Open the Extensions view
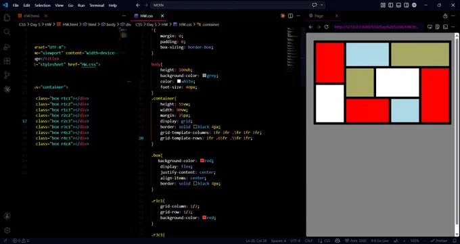The width and height of the screenshot is (460, 244). [7, 61]
